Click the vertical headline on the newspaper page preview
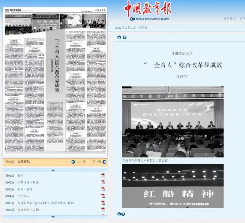 click(x=57, y=65)
